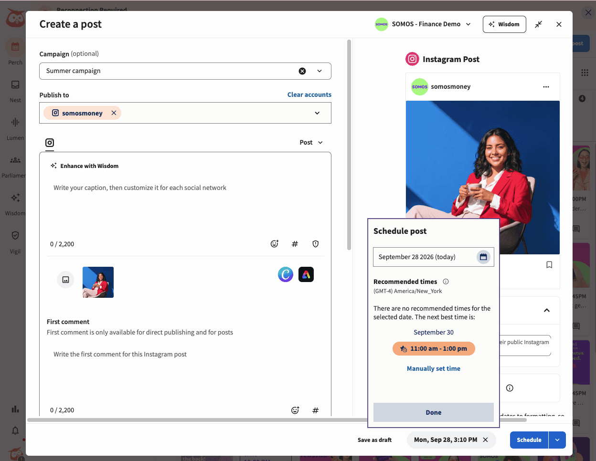Remove the somosmoney account chip
The width and height of the screenshot is (596, 461).
[x=114, y=113]
